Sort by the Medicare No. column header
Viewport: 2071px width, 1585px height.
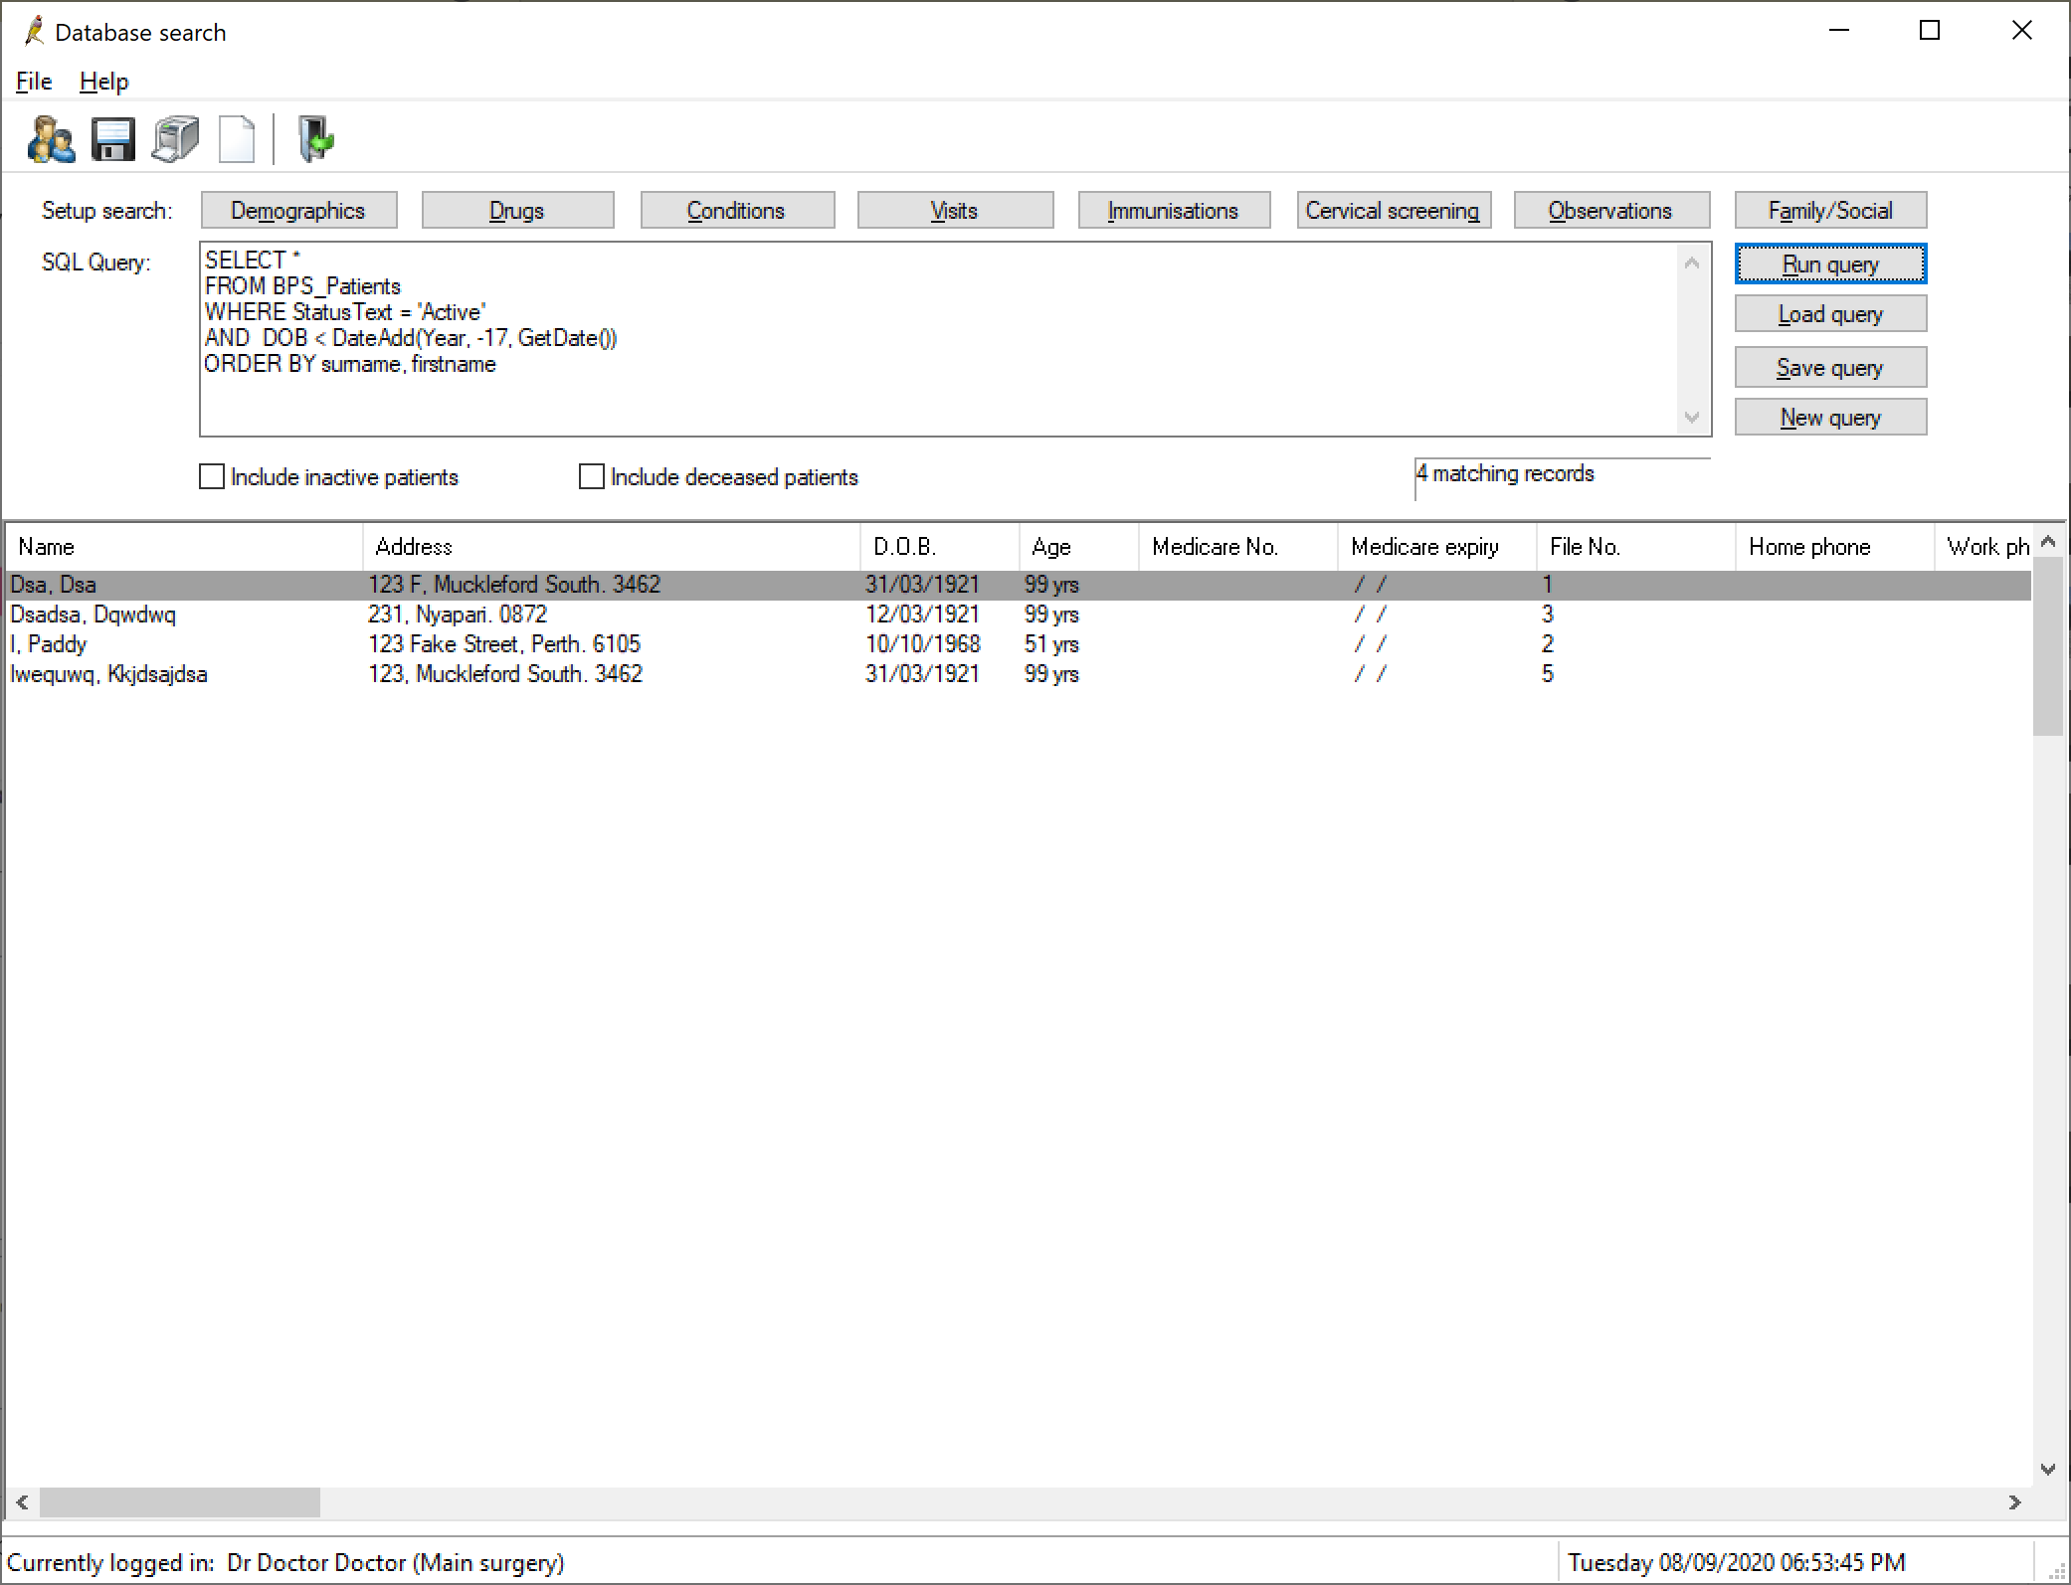(x=1238, y=547)
